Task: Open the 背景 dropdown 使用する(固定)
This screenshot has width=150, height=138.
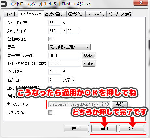Action: point(69,47)
